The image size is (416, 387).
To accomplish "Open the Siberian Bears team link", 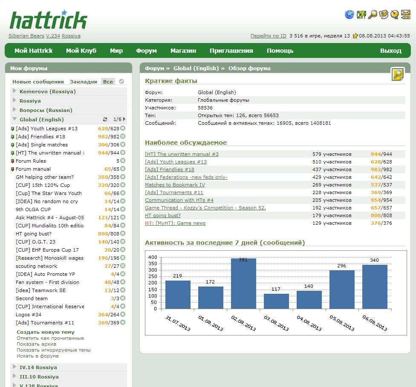I will pos(26,36).
